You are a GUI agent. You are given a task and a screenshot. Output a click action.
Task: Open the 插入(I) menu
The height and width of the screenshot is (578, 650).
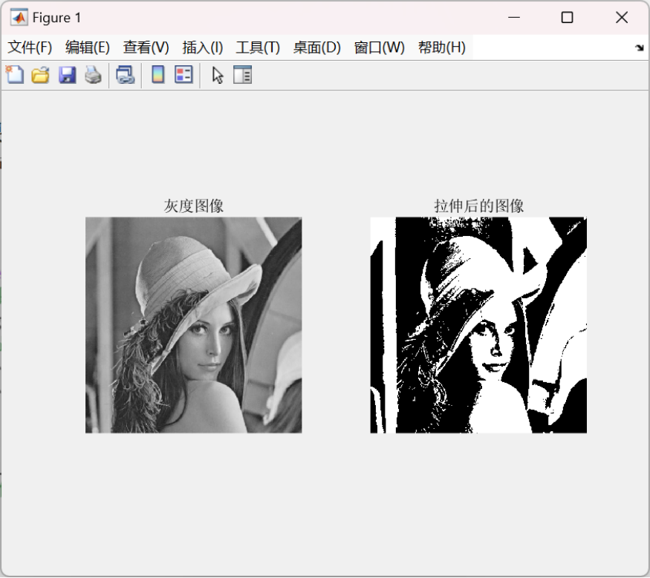click(203, 47)
